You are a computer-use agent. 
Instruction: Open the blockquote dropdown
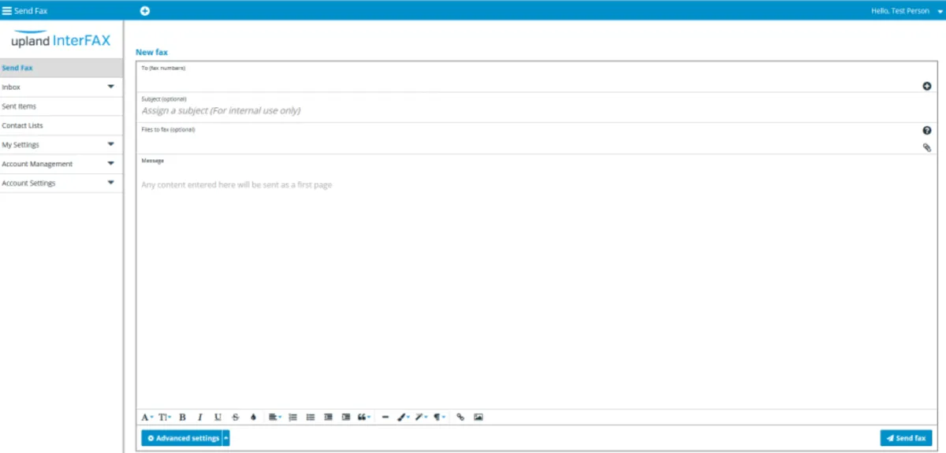pyautogui.click(x=364, y=417)
